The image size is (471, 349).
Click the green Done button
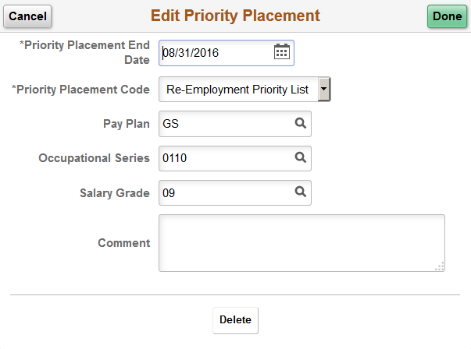coord(448,16)
